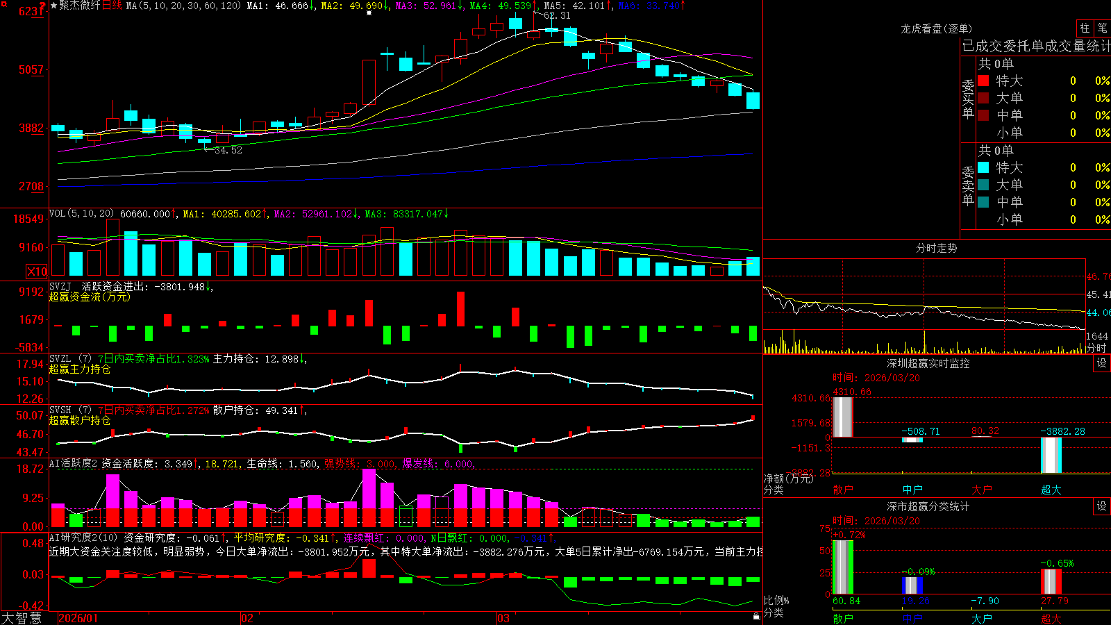
Task: Click the 5057 price axis label
Action: (31, 70)
